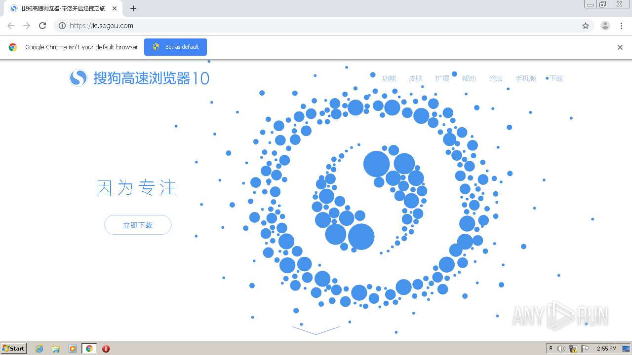Show hidden system tray icons
Screen dimensions: 632x355
point(551,348)
